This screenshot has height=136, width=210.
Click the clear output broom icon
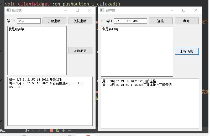[x=27, y=130]
